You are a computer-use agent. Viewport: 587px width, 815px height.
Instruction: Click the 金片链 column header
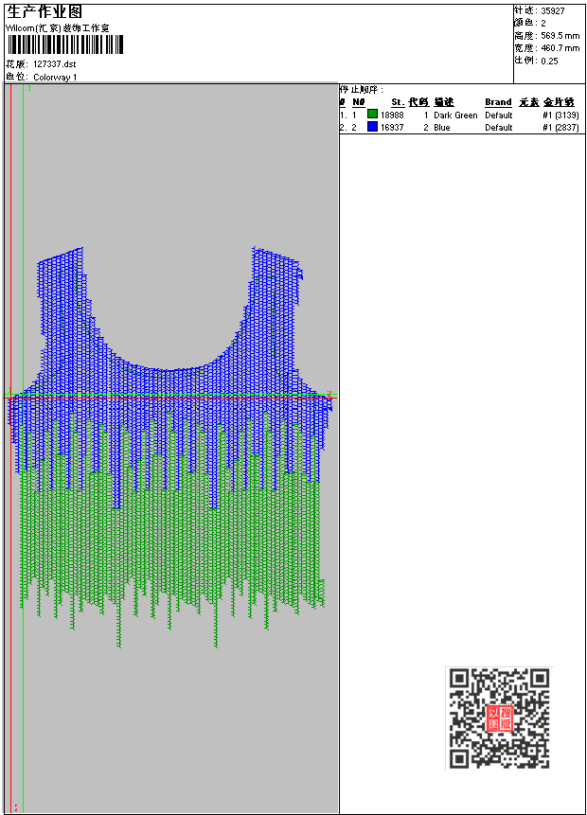coord(559,102)
